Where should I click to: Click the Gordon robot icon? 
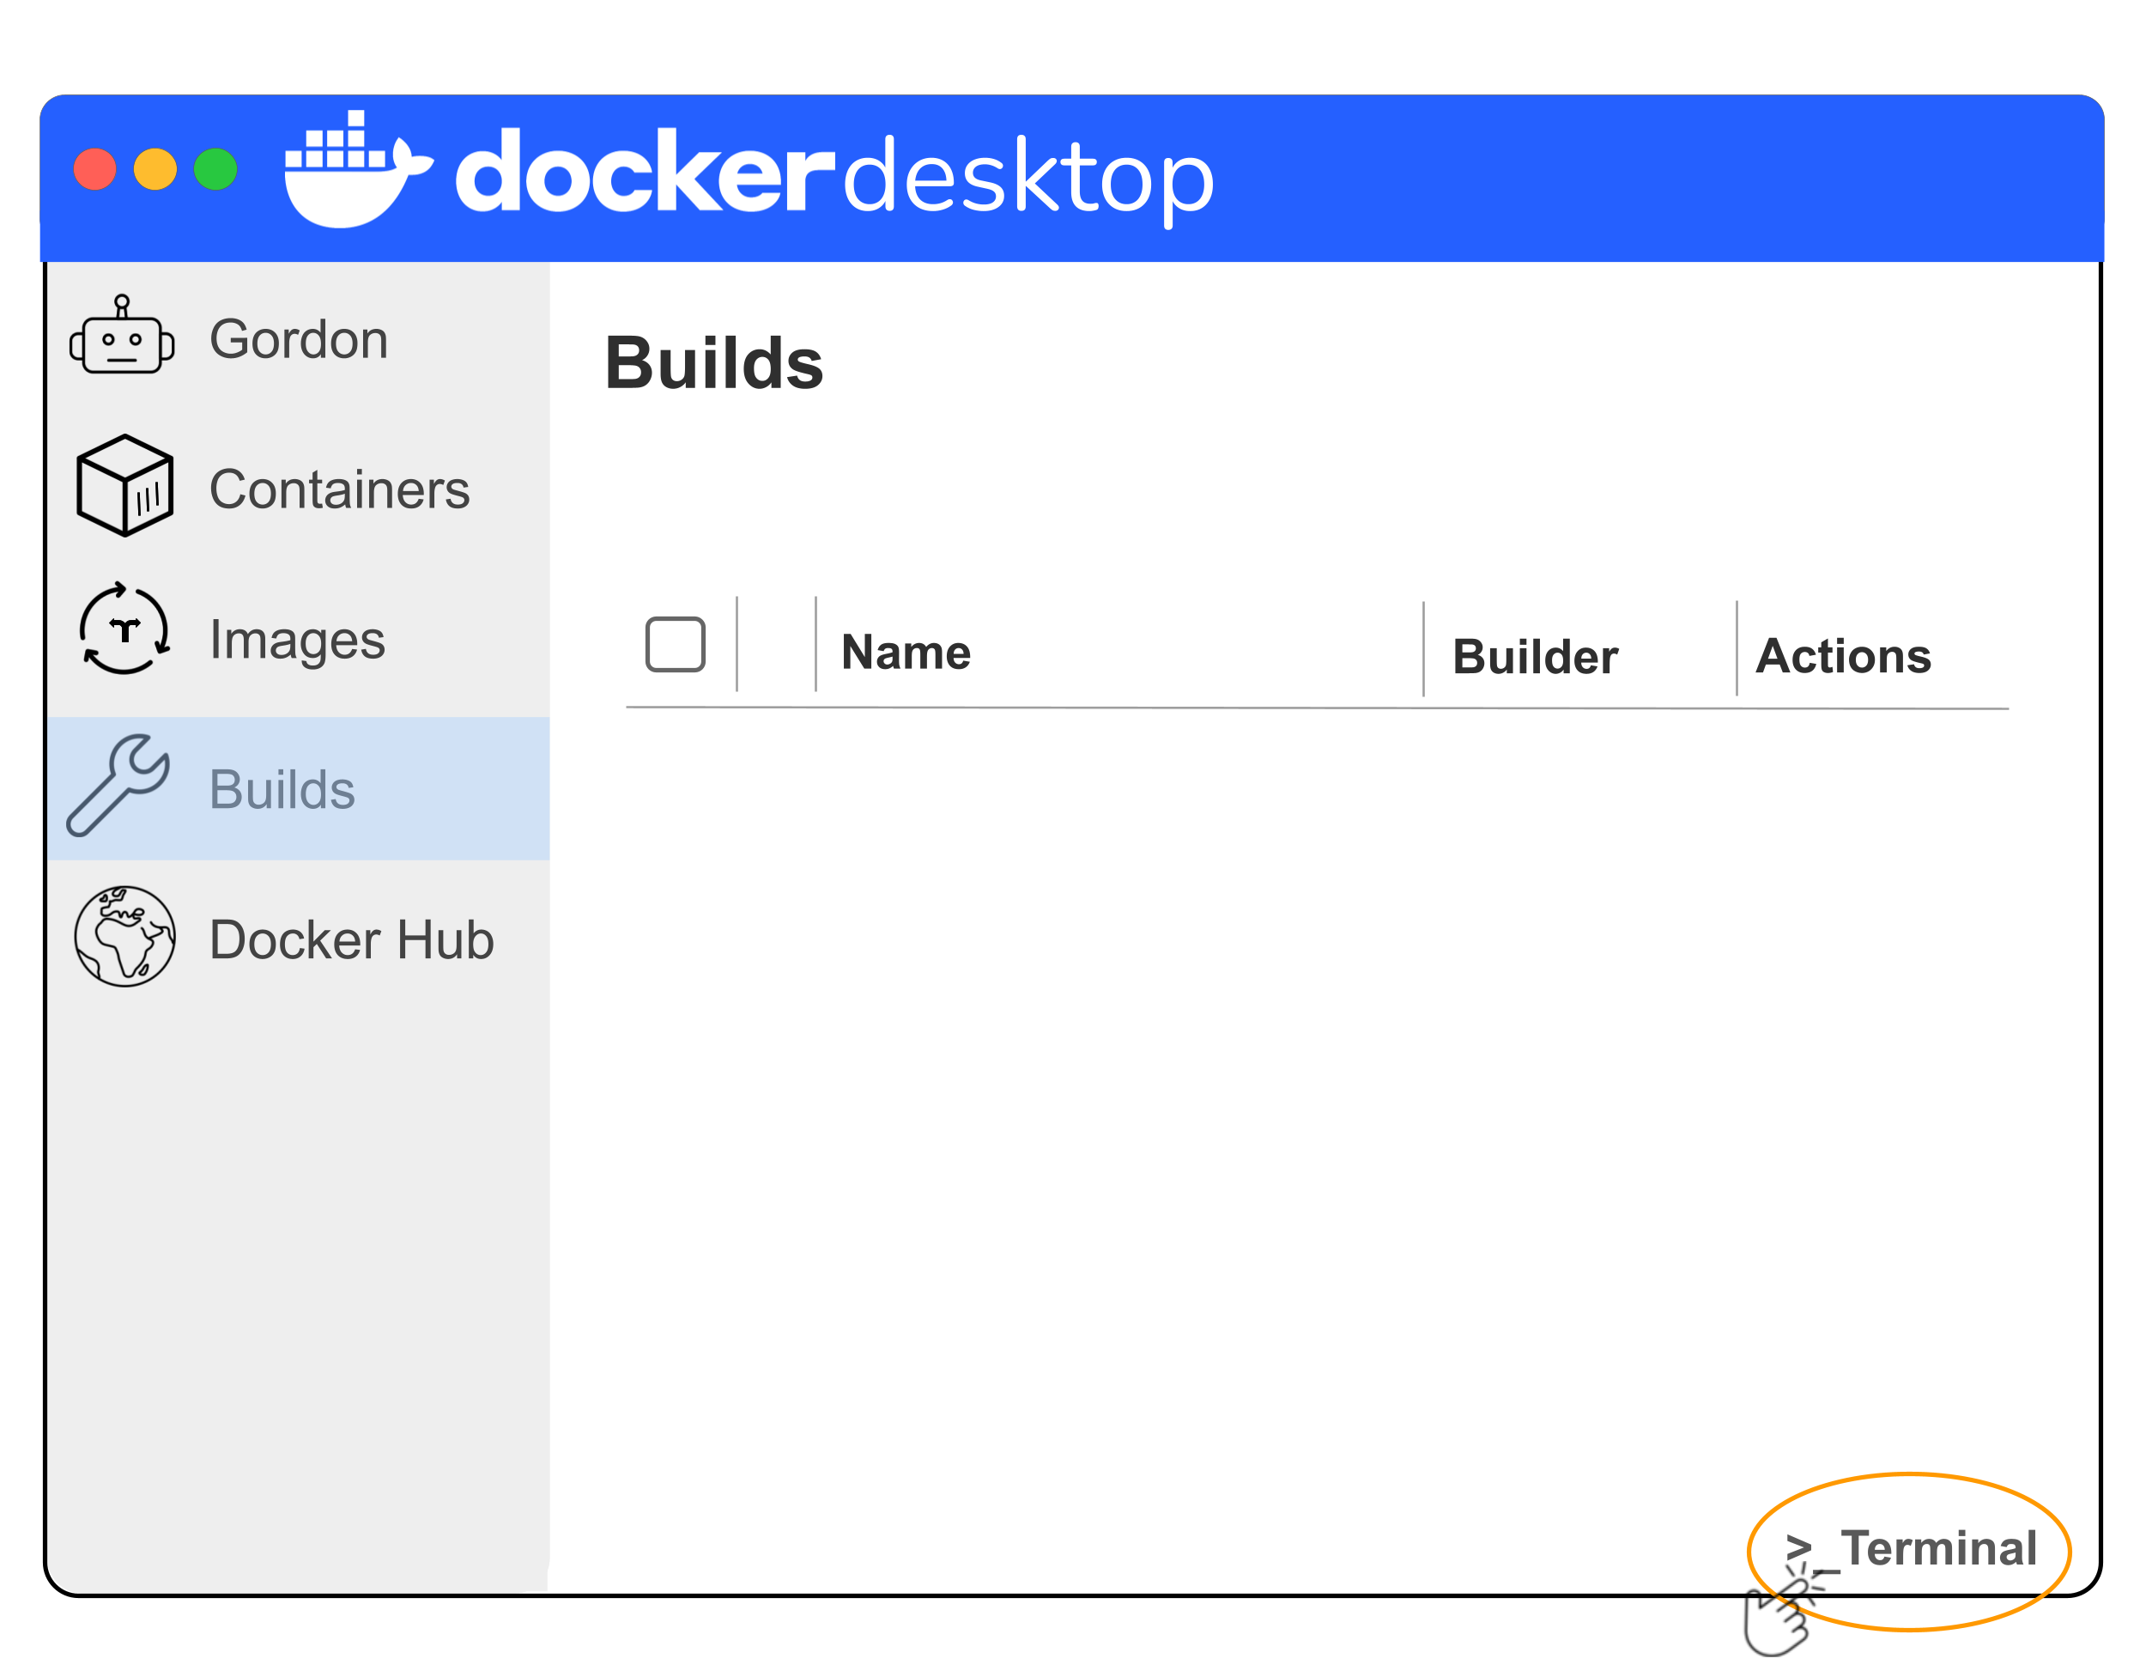click(x=122, y=335)
